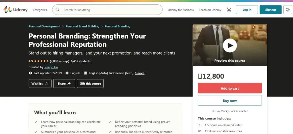This screenshot has width=293, height=134.
Task: Go to Personal Brand Building breadcrumb
Action: coord(82,26)
